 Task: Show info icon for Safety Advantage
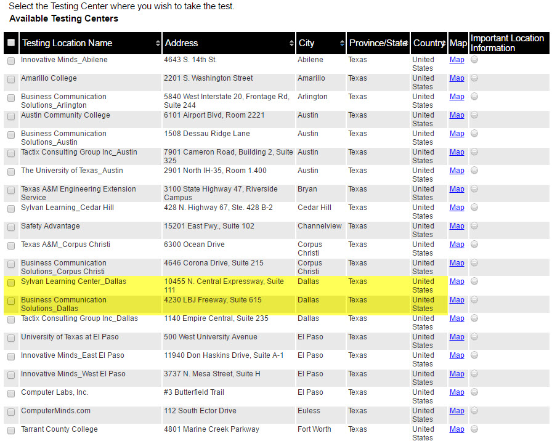click(474, 225)
